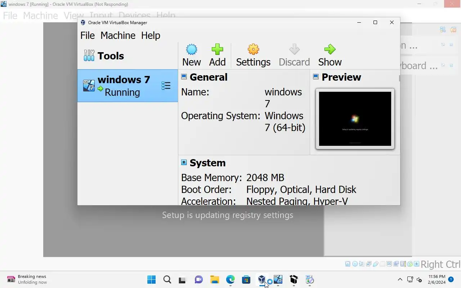
Task: Click the optical disc indicator in the VM status bar
Action: click(x=355, y=264)
